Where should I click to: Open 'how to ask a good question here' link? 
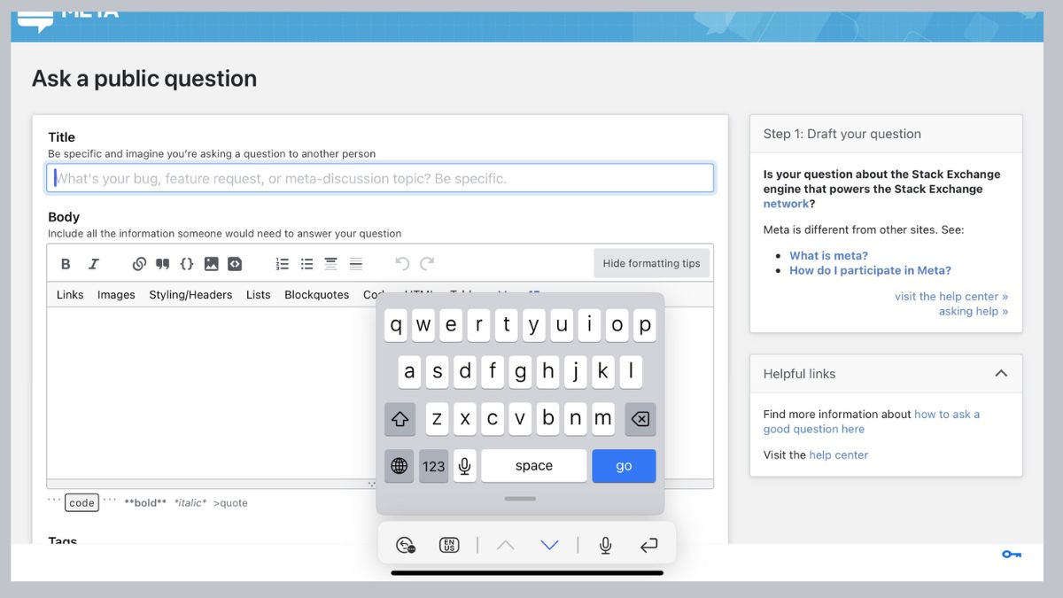(x=872, y=422)
